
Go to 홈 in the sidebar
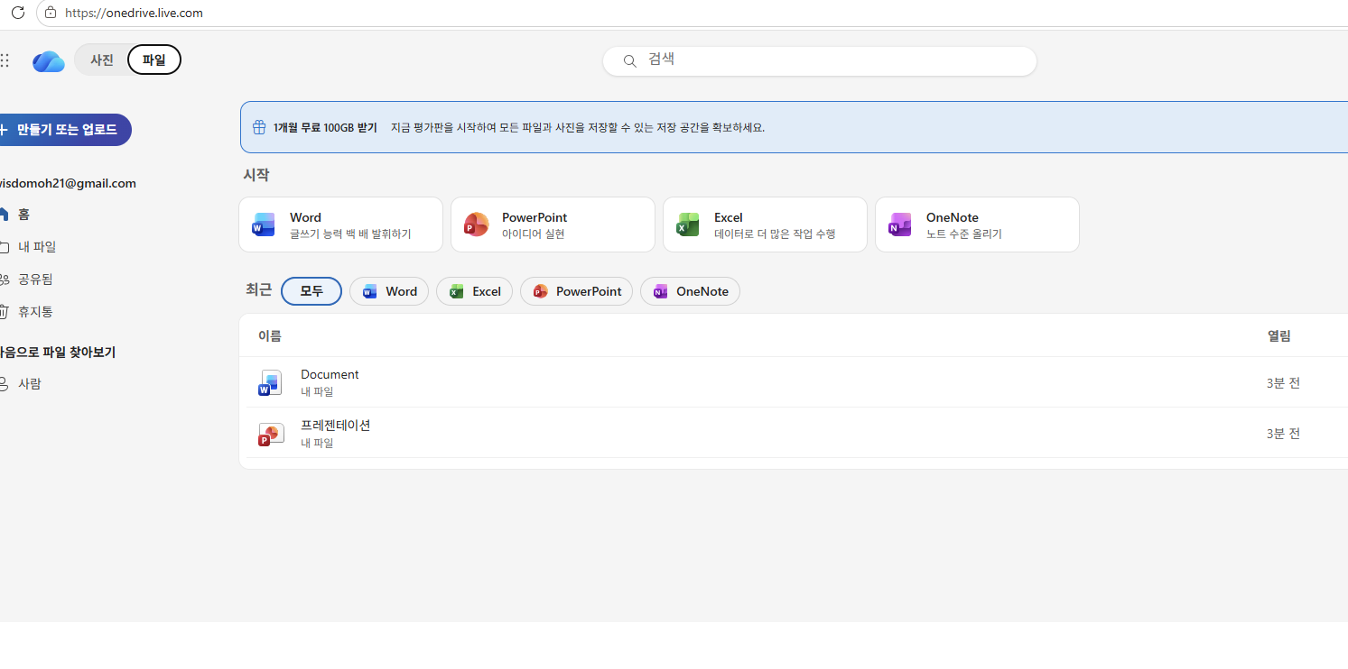(x=23, y=215)
